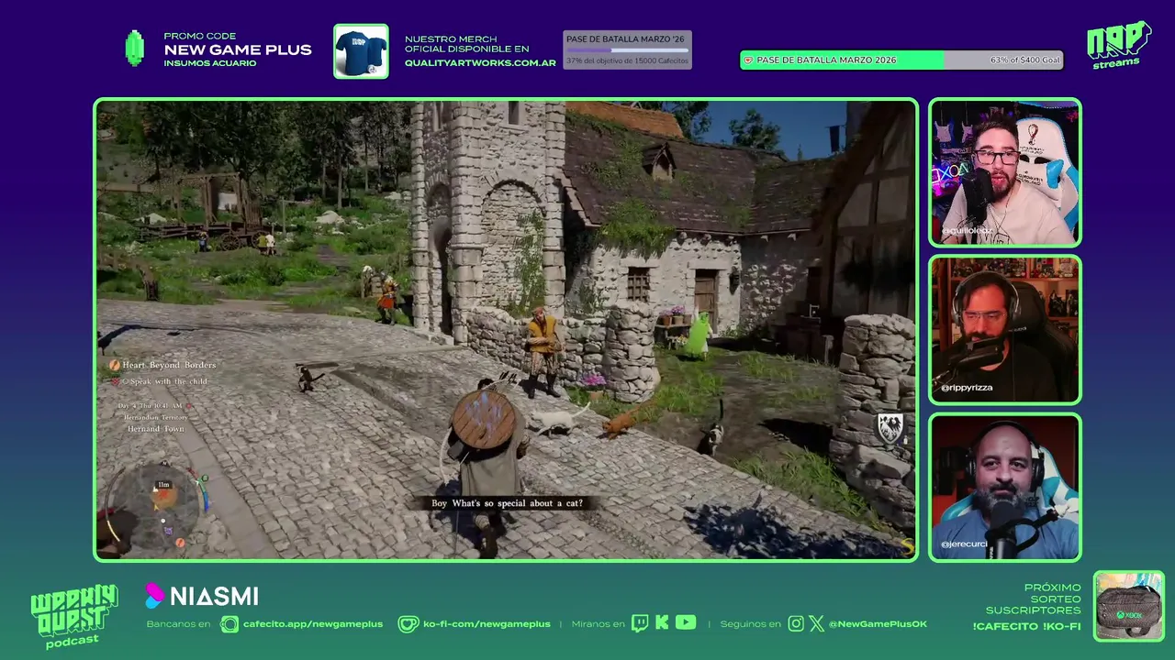The height and width of the screenshot is (660, 1175).
Task: Click the 'PRÓXIMO SORTEO SUSCRIPTORES' text
Action: 1034,599
